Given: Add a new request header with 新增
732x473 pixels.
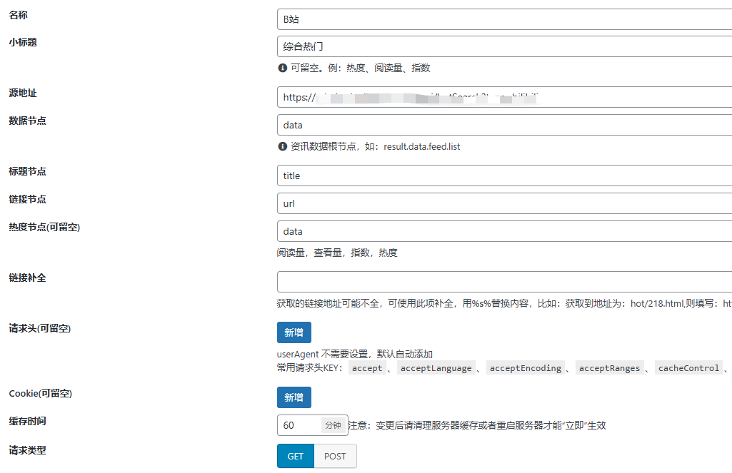Looking at the screenshot, I should pyautogui.click(x=294, y=332).
